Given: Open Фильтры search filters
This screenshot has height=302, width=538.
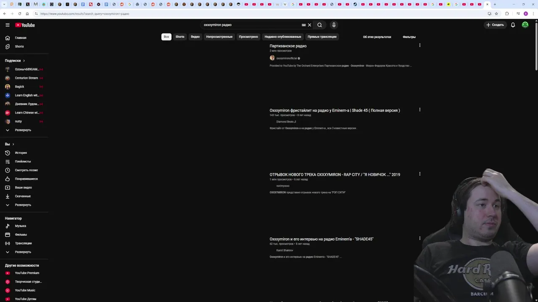Looking at the screenshot, I should click(409, 37).
